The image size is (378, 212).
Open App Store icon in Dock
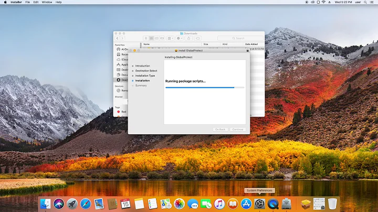(246, 204)
